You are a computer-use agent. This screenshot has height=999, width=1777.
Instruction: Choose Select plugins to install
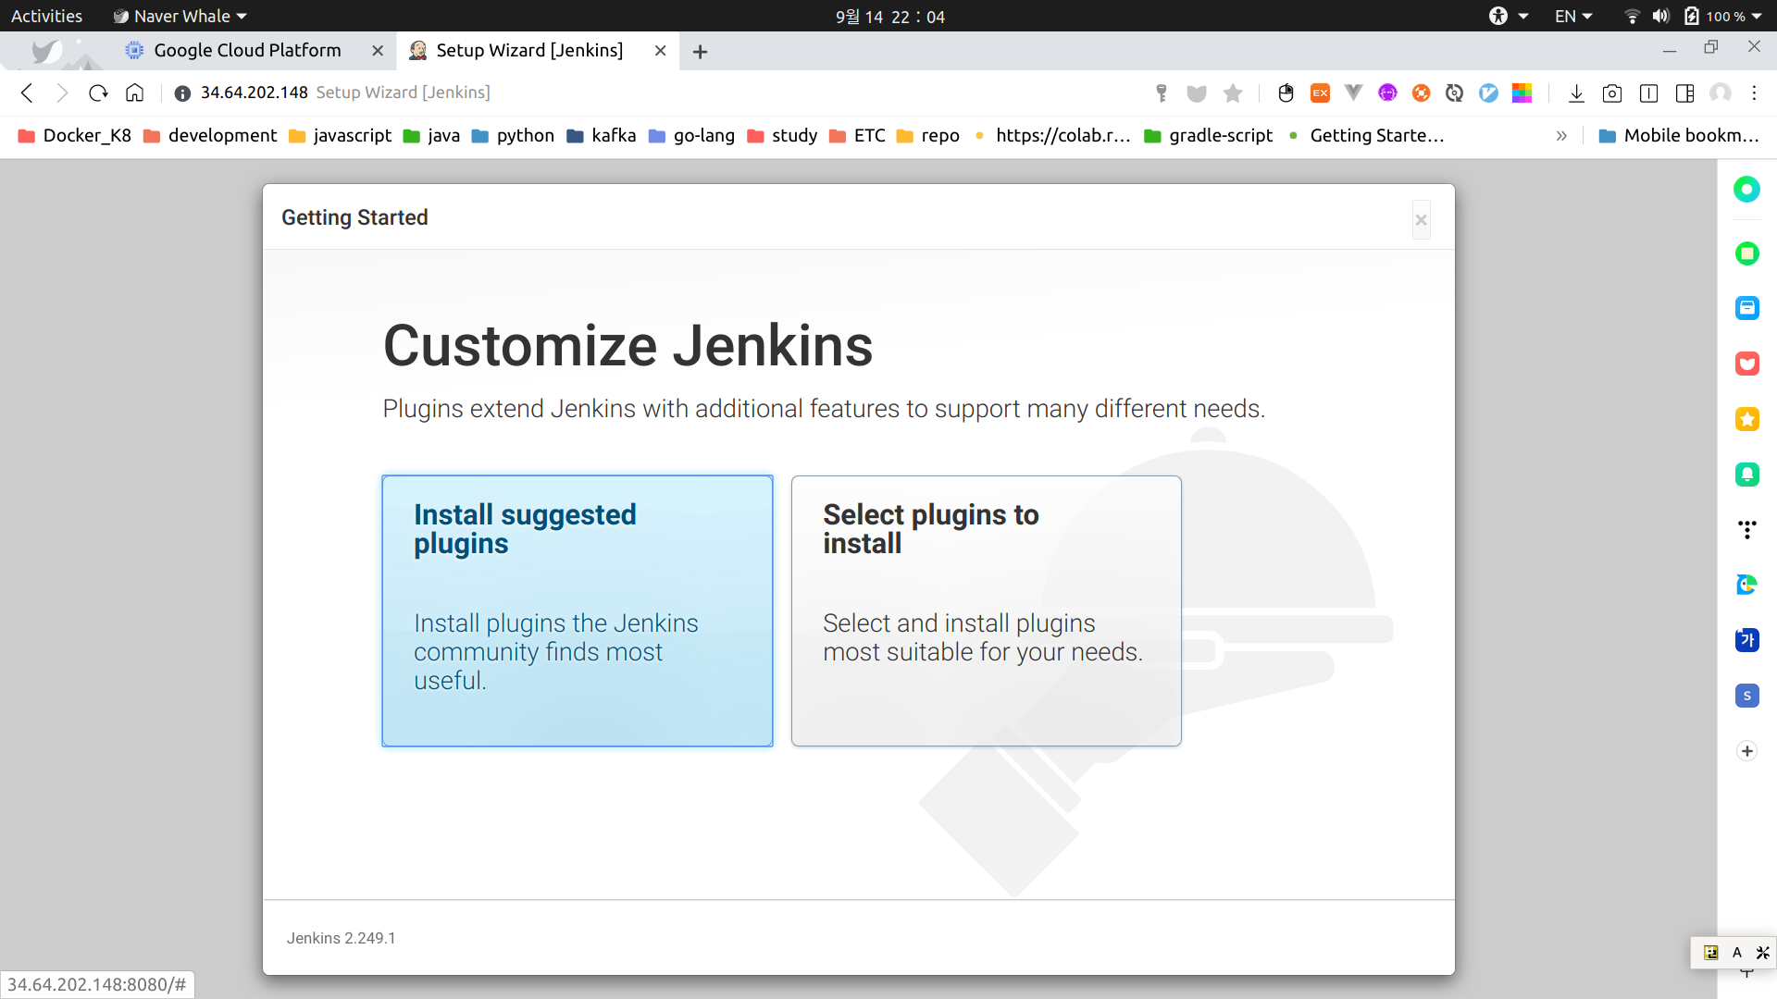986,610
